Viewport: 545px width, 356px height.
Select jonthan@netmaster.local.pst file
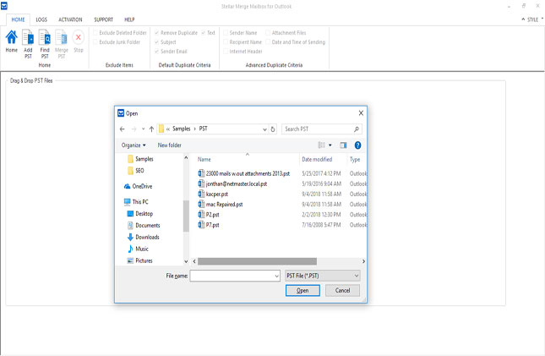coord(232,183)
